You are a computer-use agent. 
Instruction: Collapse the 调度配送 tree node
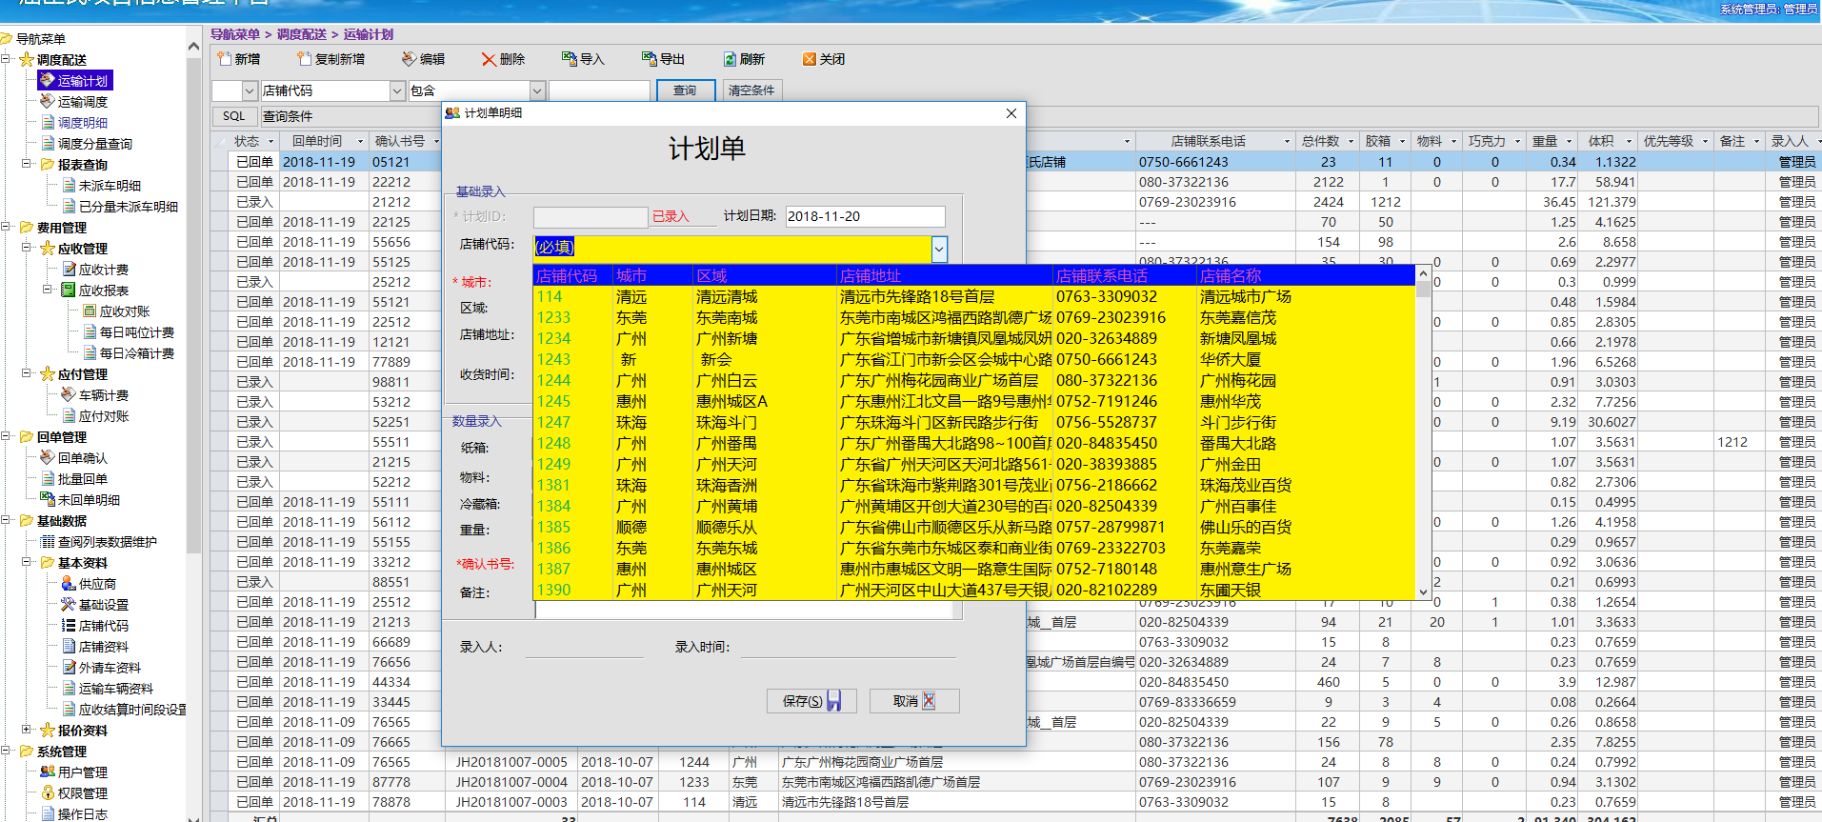6,59
